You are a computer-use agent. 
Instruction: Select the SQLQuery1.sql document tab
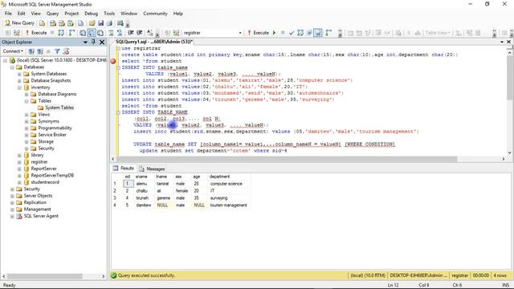click(153, 42)
